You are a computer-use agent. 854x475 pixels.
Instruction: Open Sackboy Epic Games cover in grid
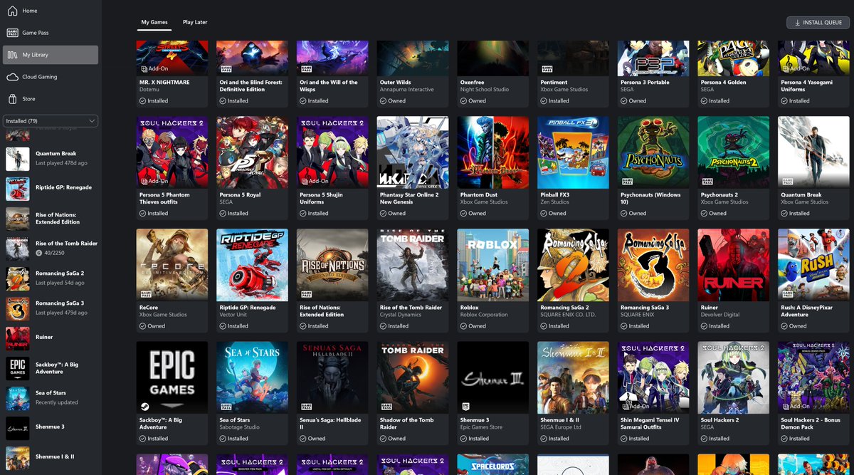172,377
